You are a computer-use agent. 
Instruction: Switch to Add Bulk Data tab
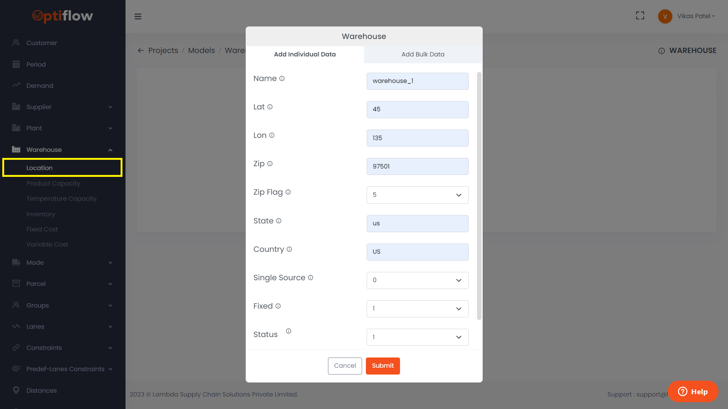(423, 54)
